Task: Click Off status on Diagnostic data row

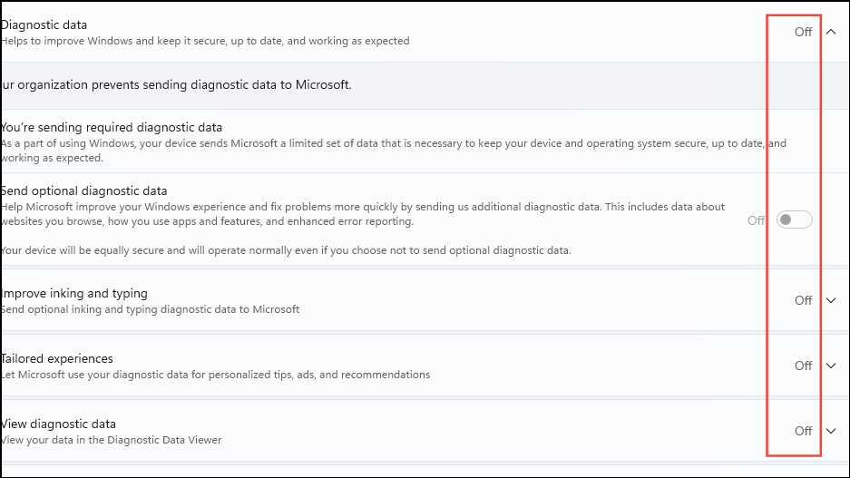Action: click(x=803, y=32)
